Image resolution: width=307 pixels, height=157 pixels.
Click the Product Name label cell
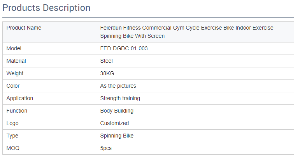[x=24, y=28]
